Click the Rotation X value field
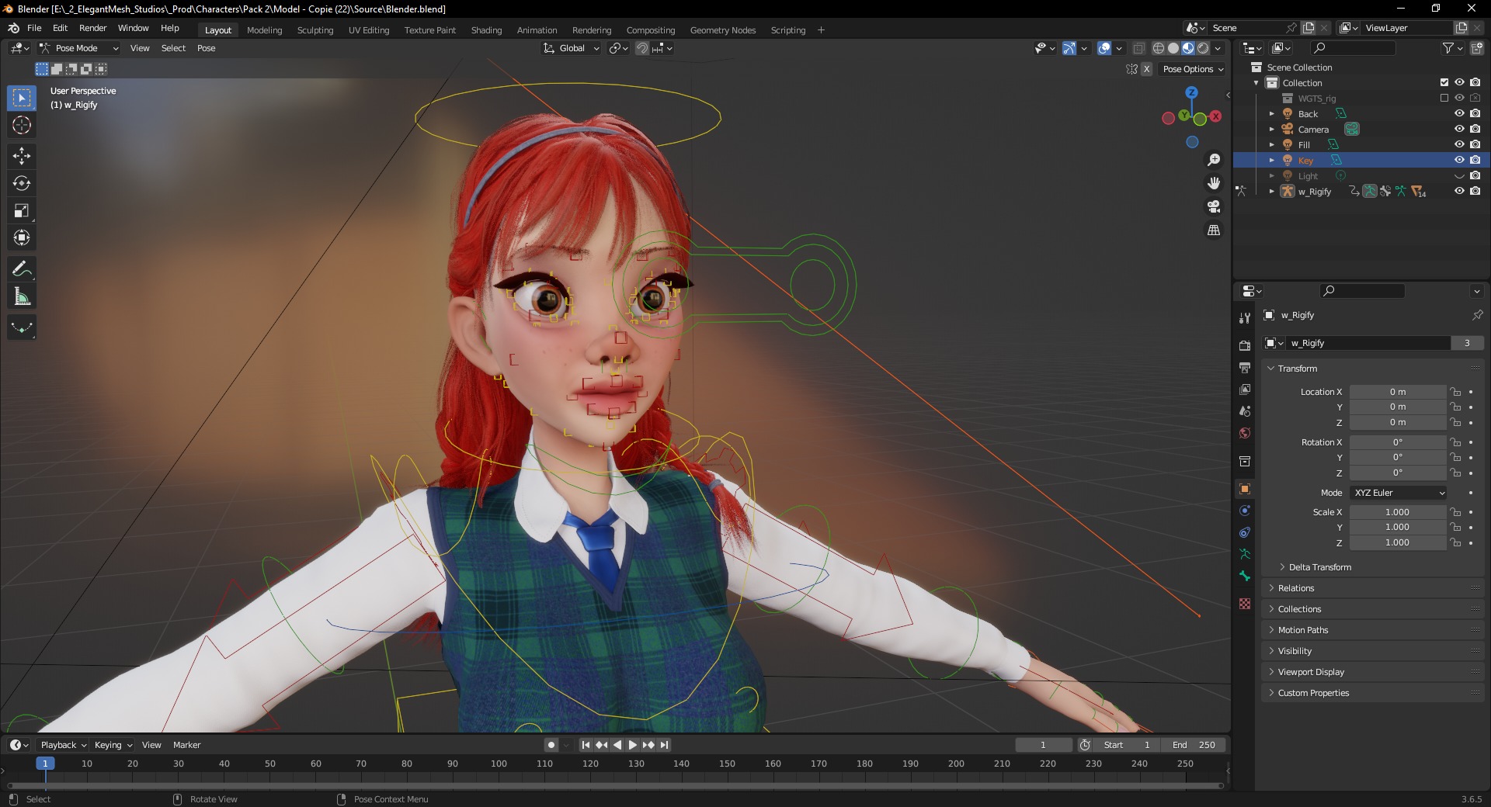 point(1398,442)
